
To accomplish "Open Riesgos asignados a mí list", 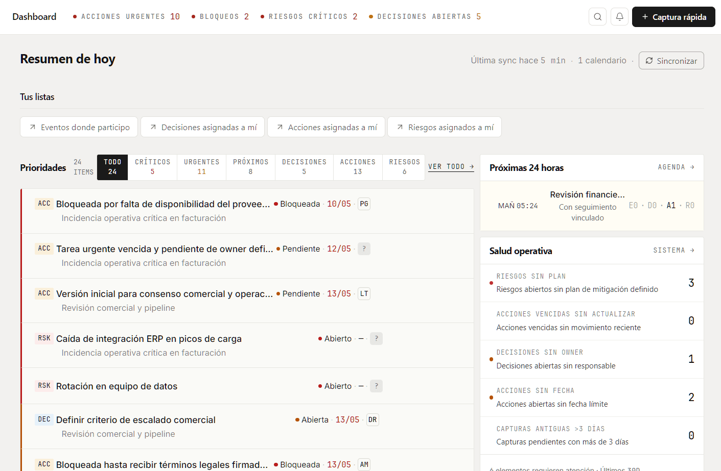I will (445, 127).
